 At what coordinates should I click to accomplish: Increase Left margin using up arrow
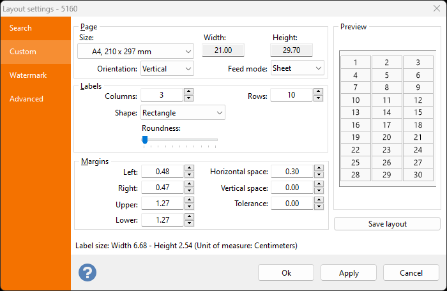188,168
